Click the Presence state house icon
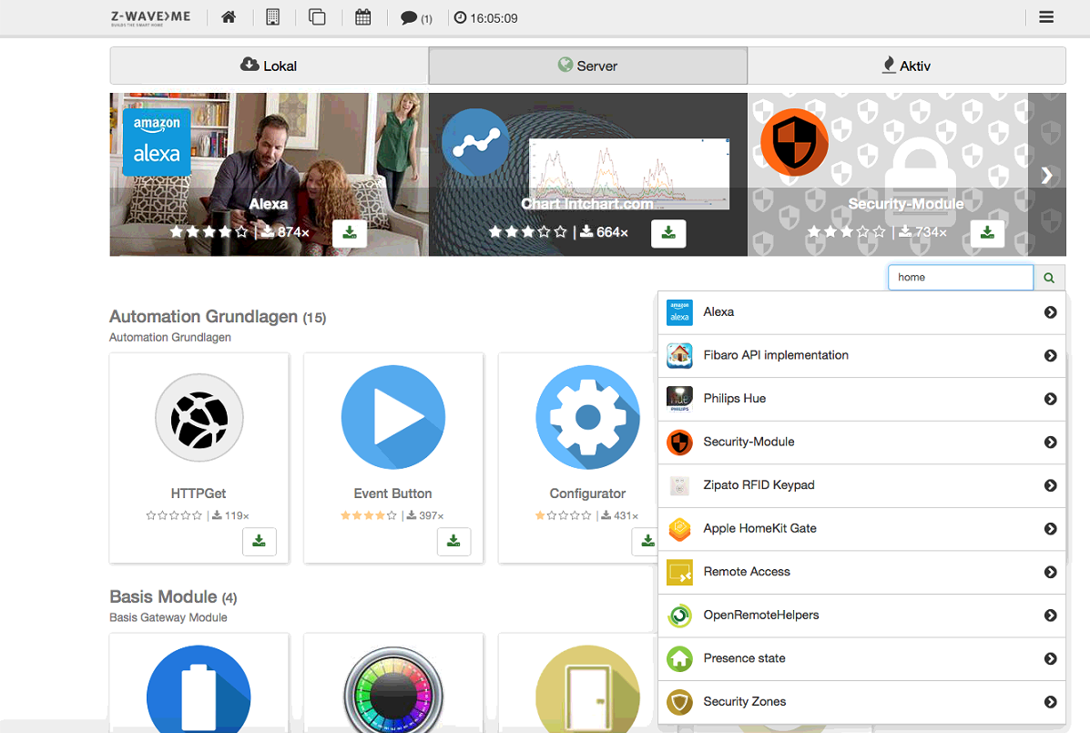 [x=679, y=658]
